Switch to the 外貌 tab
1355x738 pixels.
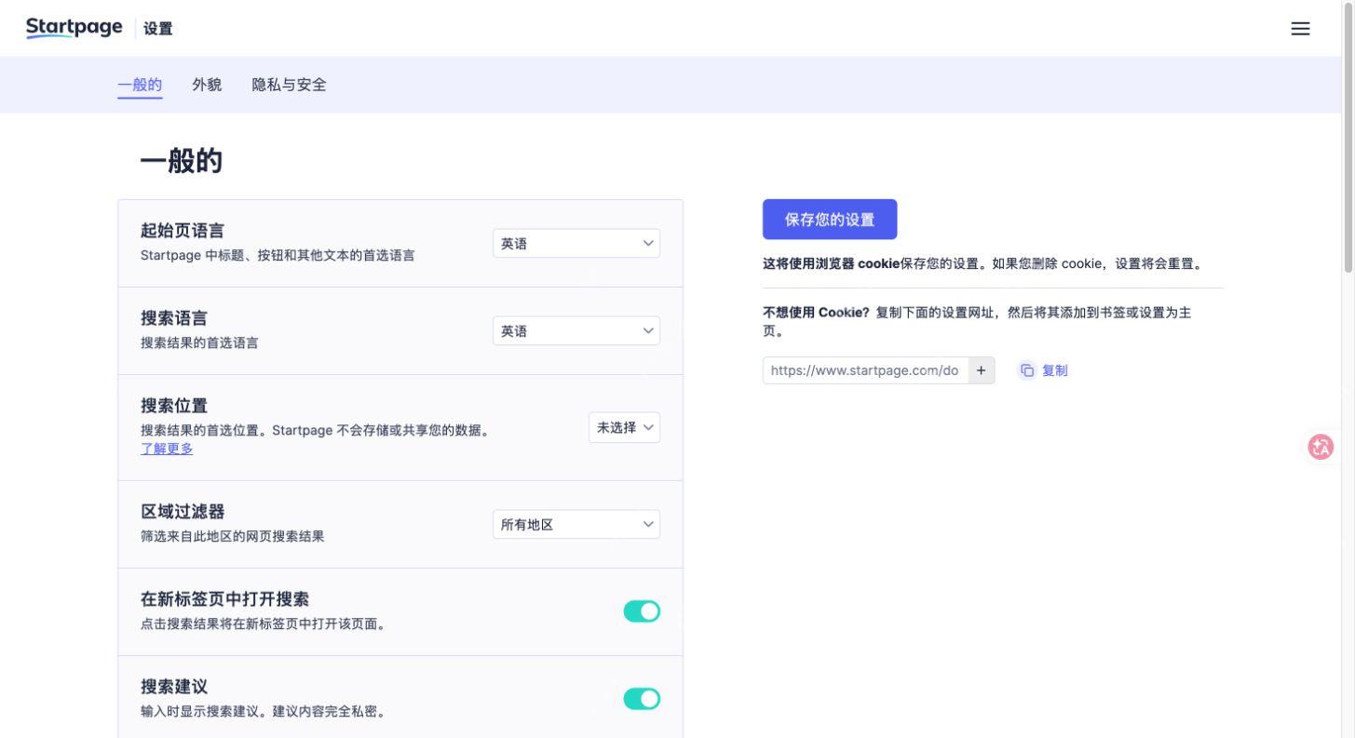(207, 85)
